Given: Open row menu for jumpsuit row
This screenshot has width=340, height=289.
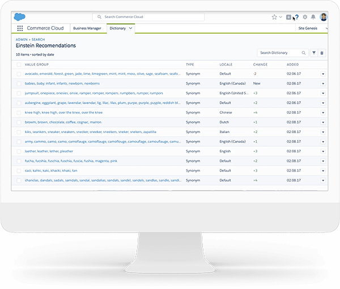Looking at the screenshot, I should coord(323,93).
